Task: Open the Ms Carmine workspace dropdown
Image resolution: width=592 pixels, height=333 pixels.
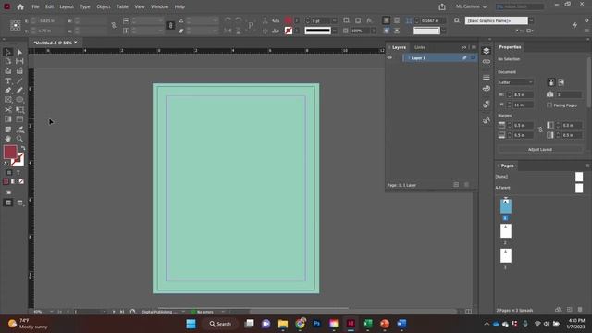Action: point(471,6)
